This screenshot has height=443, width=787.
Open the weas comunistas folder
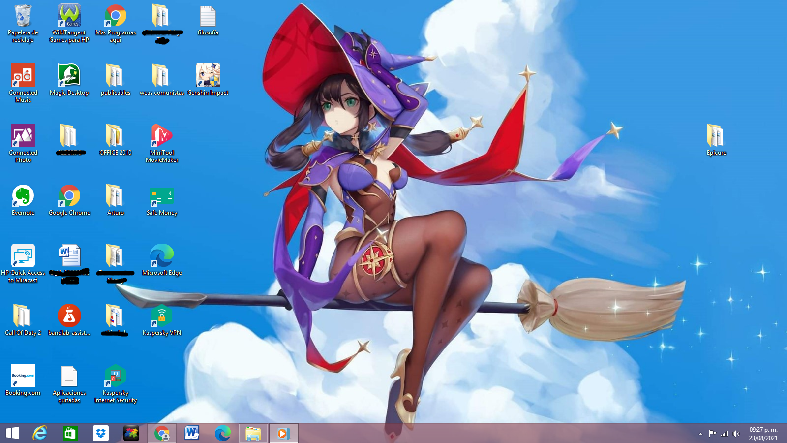tap(161, 80)
